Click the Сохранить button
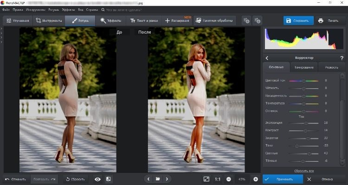This screenshot has width=348, height=185. 298,20
